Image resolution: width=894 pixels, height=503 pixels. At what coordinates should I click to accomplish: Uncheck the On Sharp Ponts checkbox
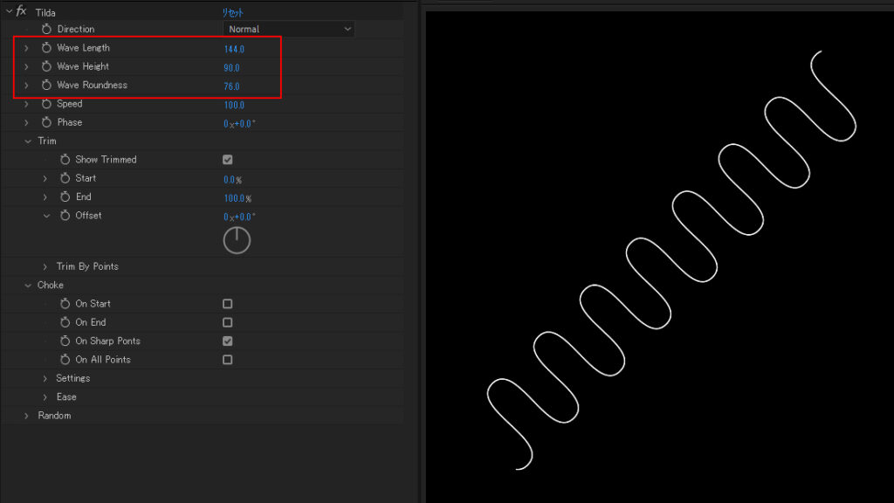click(x=228, y=341)
